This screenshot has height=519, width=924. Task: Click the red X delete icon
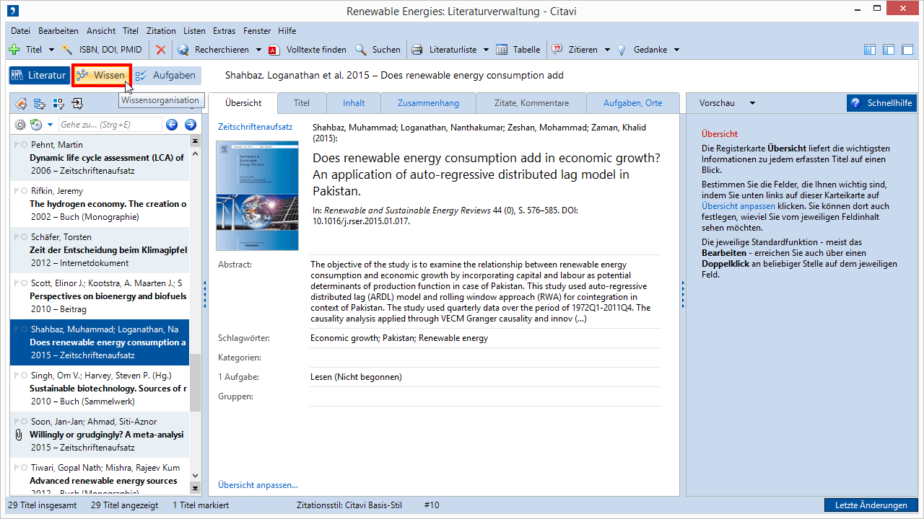pyautogui.click(x=161, y=50)
